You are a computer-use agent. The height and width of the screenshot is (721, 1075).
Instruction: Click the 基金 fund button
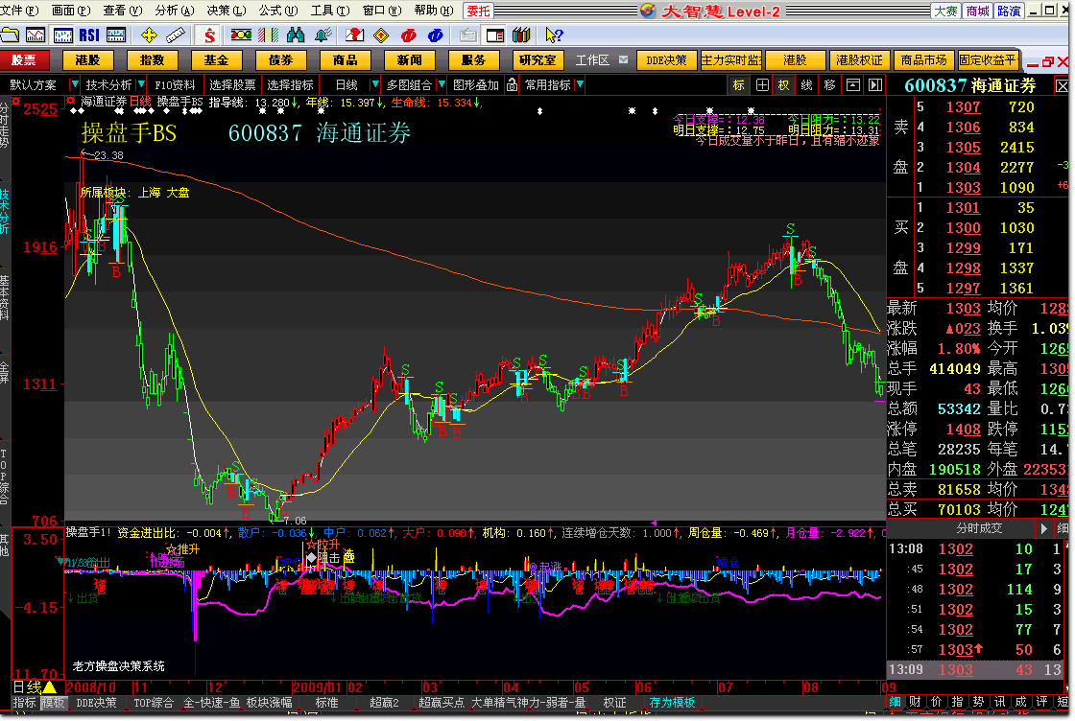(216, 60)
